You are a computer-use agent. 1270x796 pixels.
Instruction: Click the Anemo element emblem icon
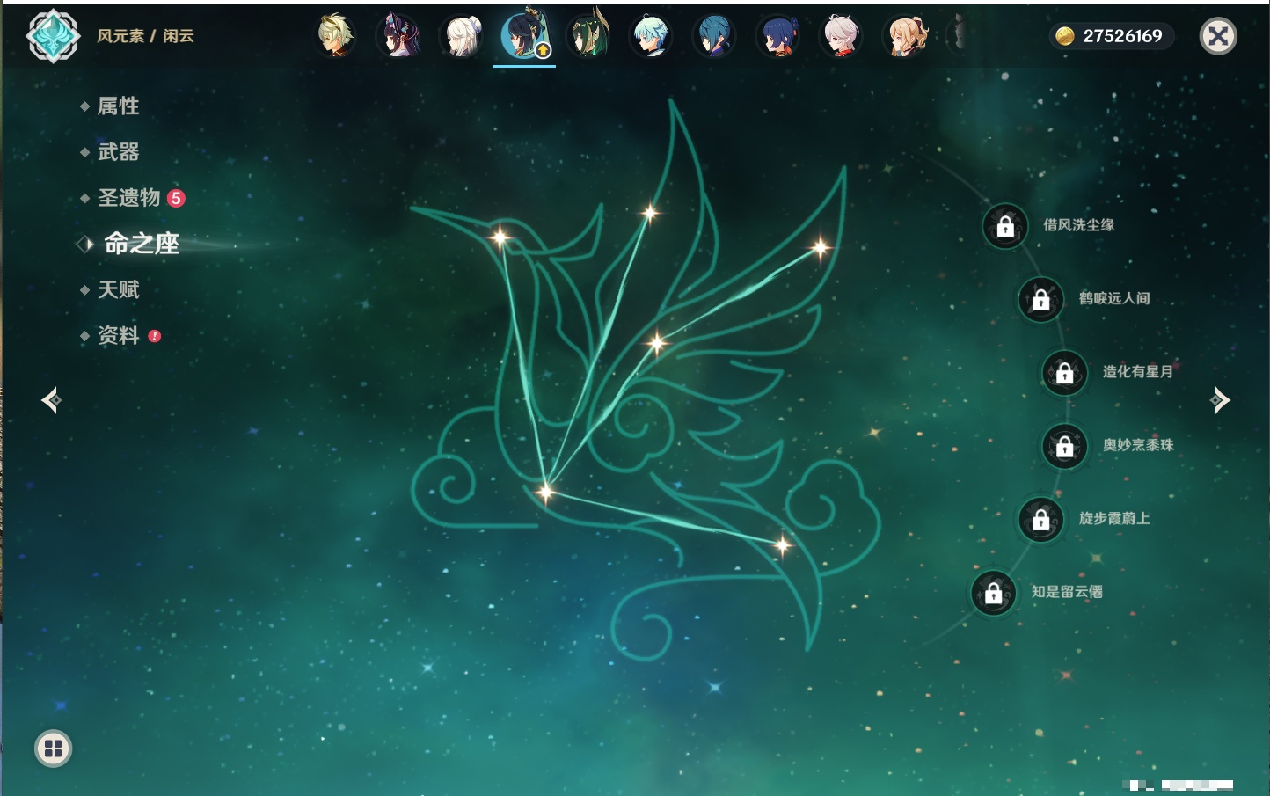tap(53, 36)
